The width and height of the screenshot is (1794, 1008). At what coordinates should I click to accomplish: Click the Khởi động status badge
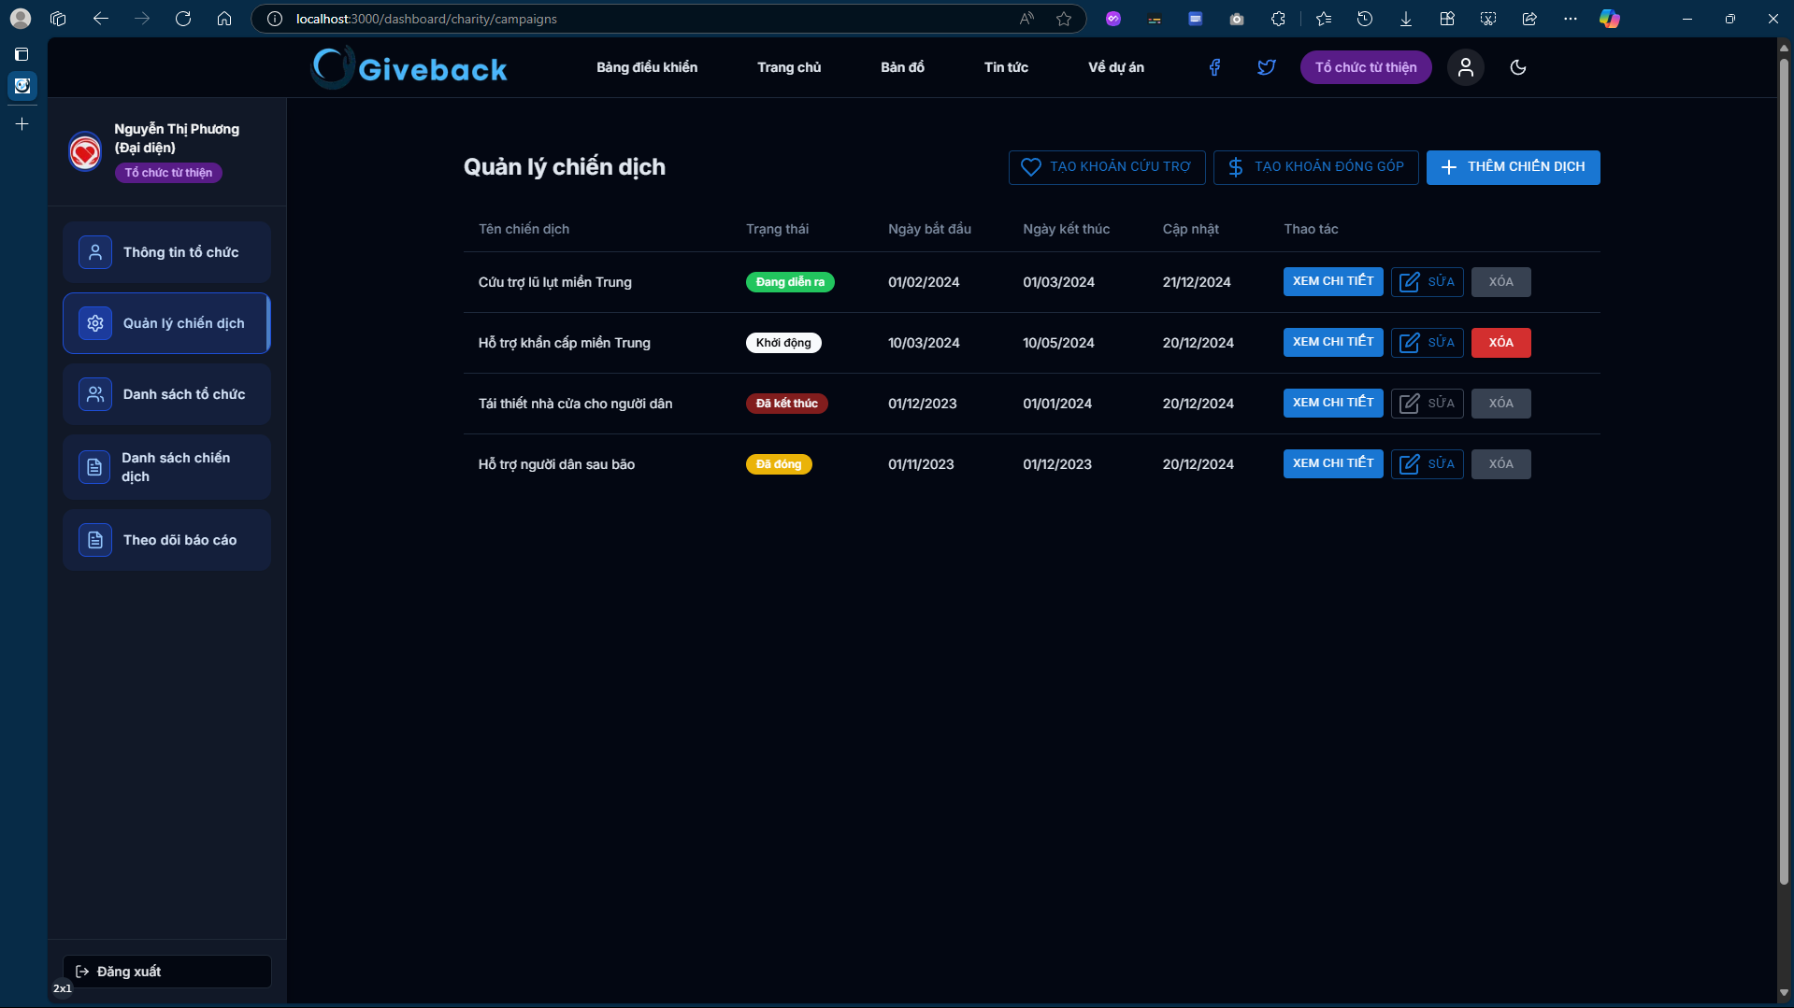(x=783, y=343)
